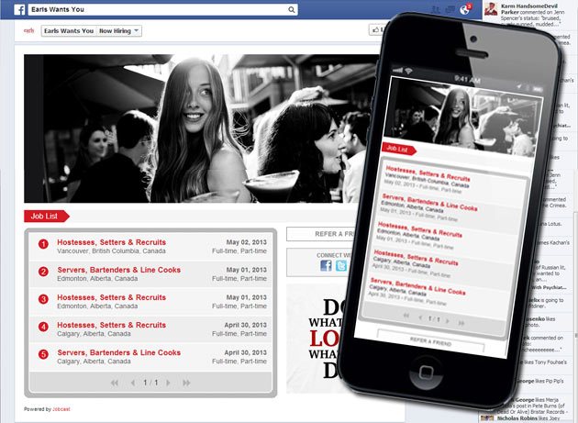
Task: Click the Earls Wants You page button
Action: [69, 31]
